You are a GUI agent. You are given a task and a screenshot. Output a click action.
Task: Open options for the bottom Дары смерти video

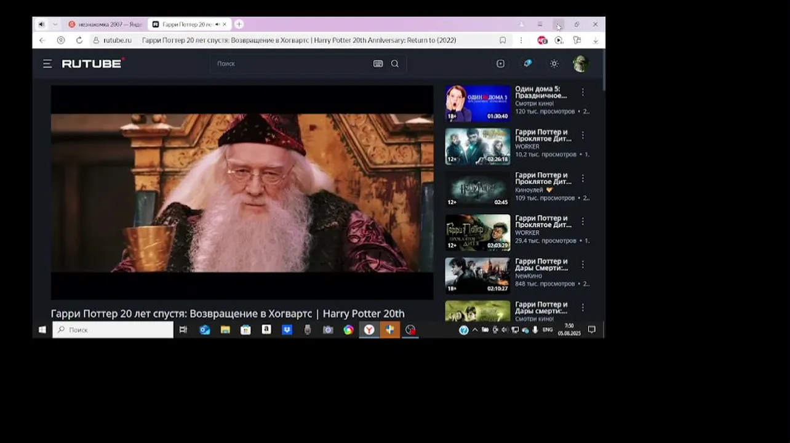point(583,307)
